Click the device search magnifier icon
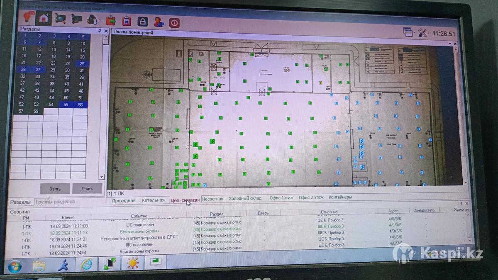The width and height of the screenshot is (498, 280). click(x=61, y=19)
